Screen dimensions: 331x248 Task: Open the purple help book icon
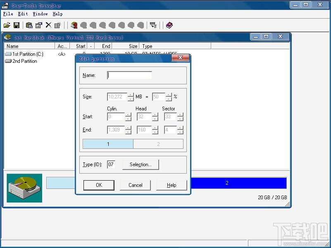click(169, 25)
